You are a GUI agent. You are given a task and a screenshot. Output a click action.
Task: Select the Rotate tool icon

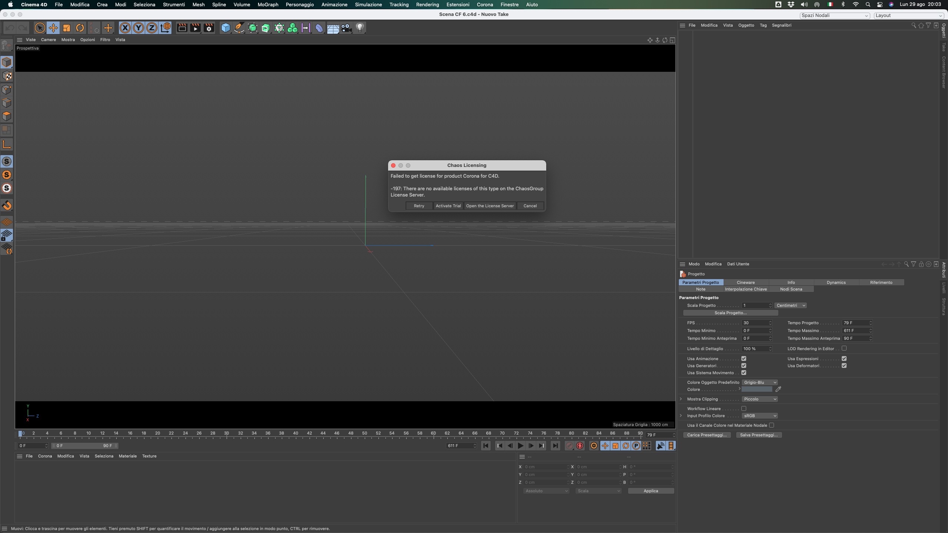click(80, 28)
